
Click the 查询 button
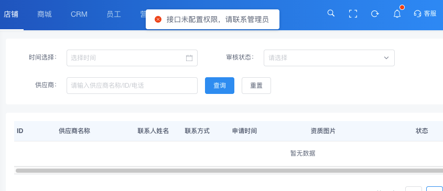220,86
